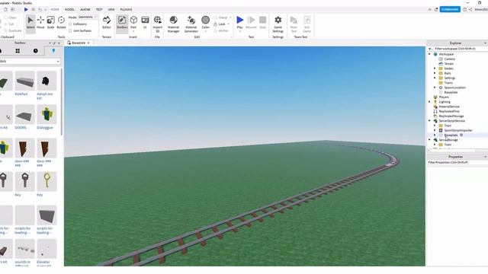Expand the Rails folder in Explorer
The width and height of the screenshot is (488, 274).
435,73
